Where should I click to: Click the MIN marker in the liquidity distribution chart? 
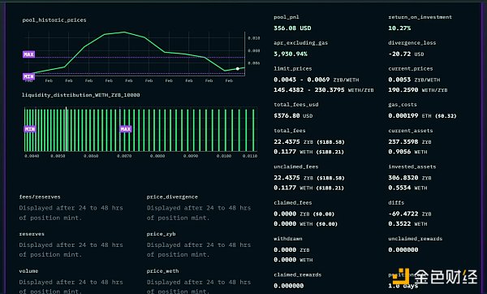pyautogui.click(x=30, y=129)
